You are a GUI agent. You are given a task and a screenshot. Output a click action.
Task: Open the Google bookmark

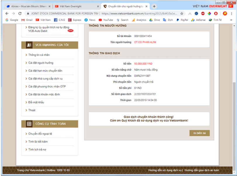tap(12, 20)
